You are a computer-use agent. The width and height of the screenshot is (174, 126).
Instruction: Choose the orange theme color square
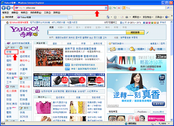pyautogui.click(x=155, y=23)
